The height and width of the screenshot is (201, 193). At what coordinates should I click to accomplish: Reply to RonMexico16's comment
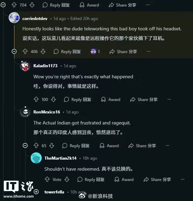pyautogui.click(x=75, y=145)
